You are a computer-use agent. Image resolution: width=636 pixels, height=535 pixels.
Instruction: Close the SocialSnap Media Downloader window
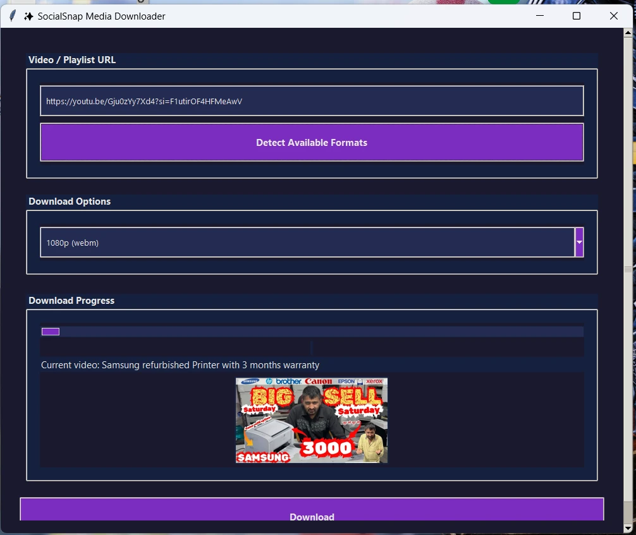(x=614, y=16)
